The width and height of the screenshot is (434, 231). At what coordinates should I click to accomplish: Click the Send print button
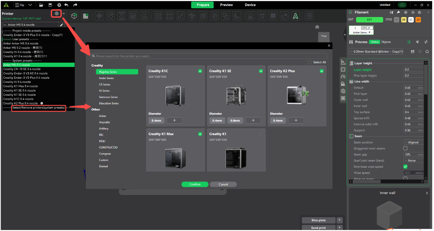tap(319, 228)
